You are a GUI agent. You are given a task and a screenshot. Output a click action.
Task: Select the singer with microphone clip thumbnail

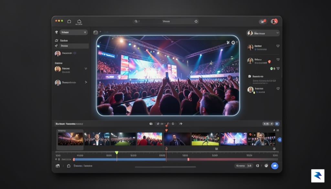[x=177, y=139]
